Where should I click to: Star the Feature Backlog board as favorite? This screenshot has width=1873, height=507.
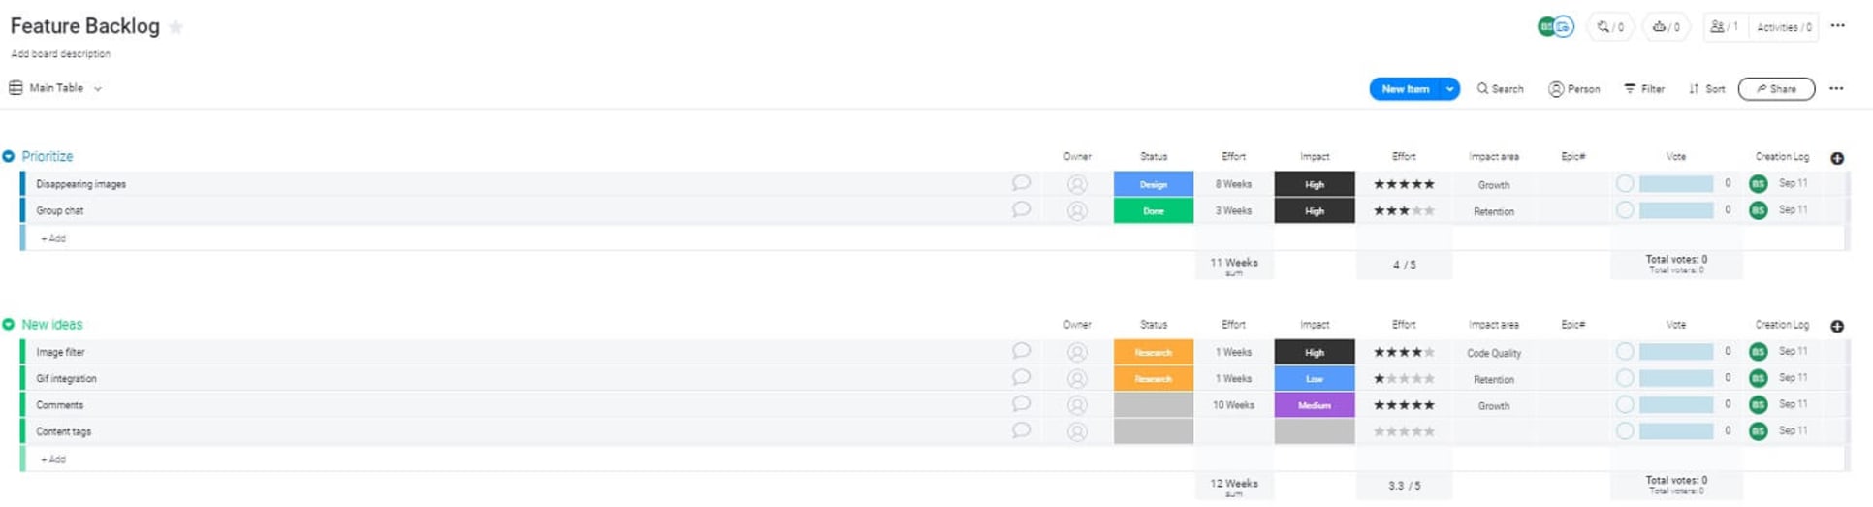[175, 27]
